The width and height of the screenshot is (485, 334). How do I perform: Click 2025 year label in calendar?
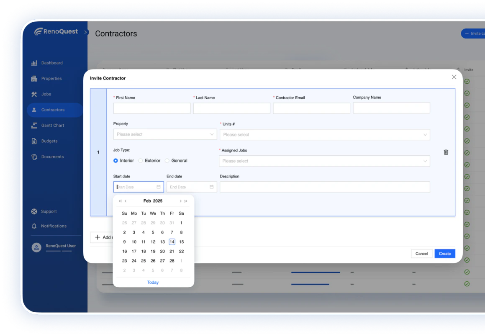(x=158, y=201)
